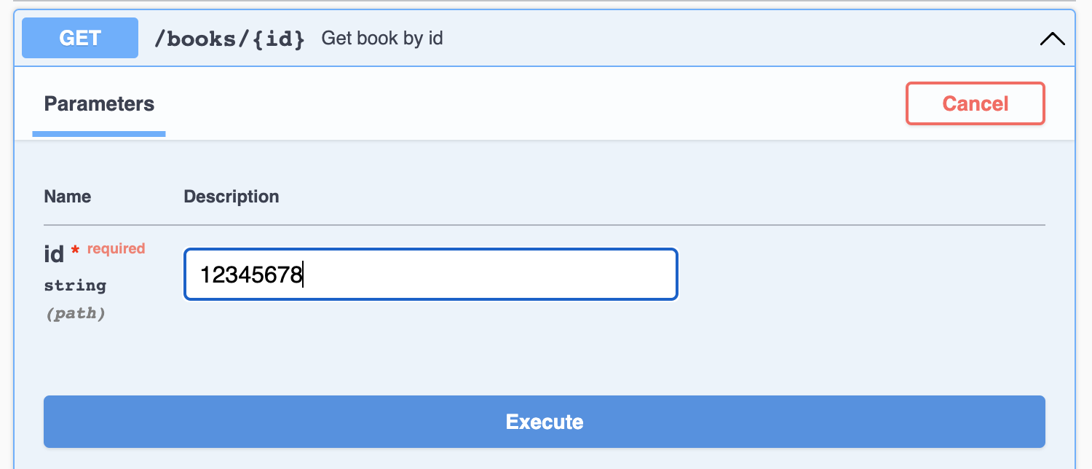
Task: Click the blue underline below Parameters
Action: point(99,134)
